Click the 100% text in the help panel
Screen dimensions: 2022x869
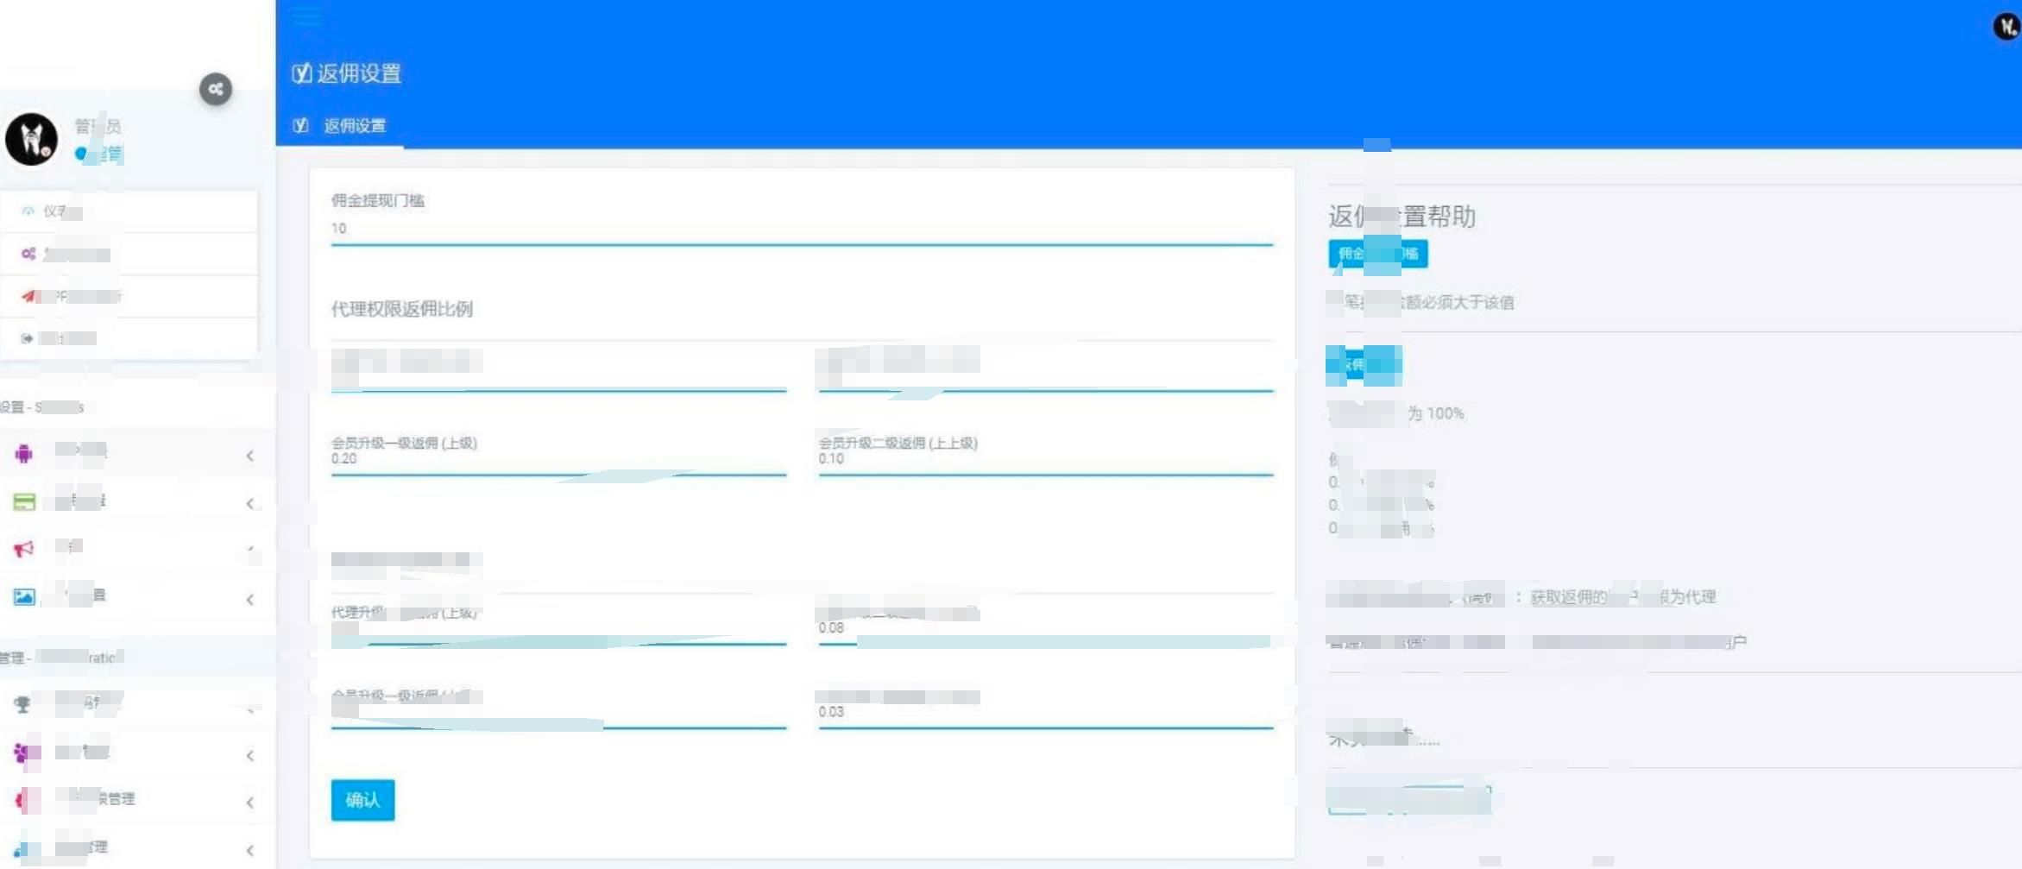[x=1446, y=413]
